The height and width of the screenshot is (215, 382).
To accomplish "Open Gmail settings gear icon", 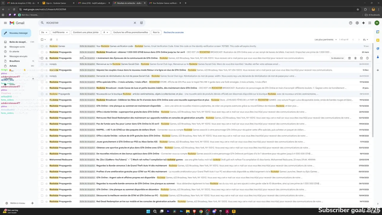I will tap(357, 23).
